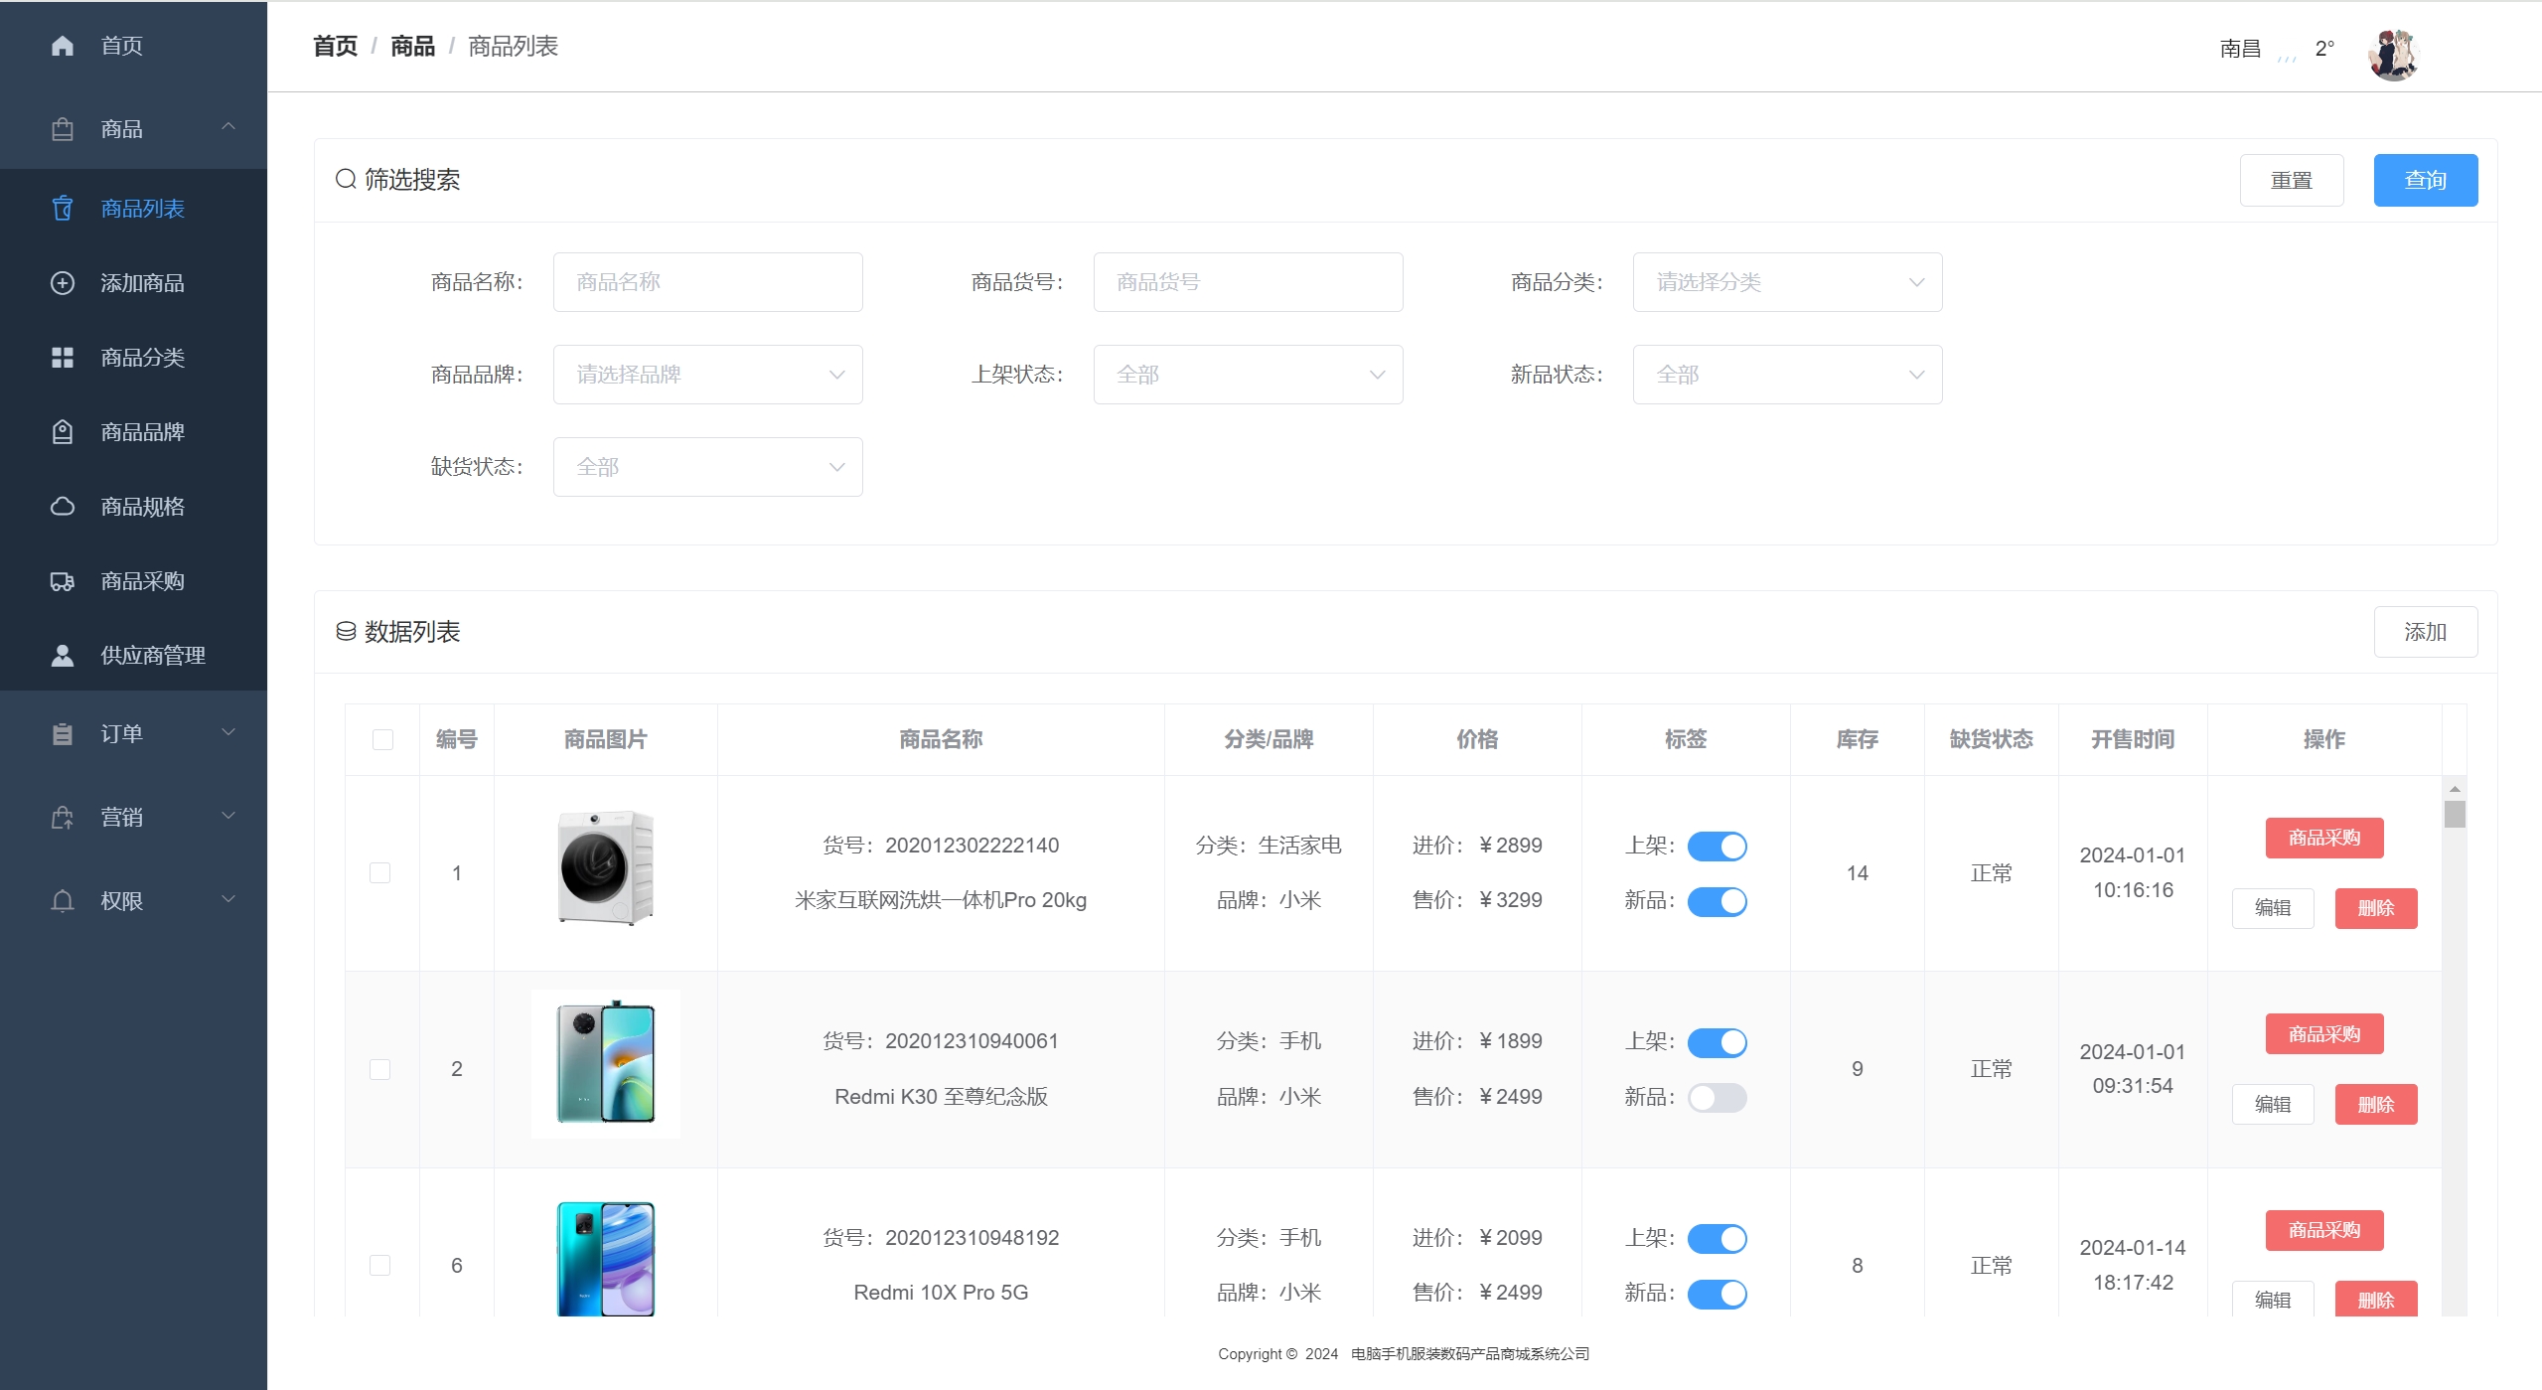This screenshot has height=1390, width=2542.
Task: Click the user avatar at top right
Action: click(2393, 54)
